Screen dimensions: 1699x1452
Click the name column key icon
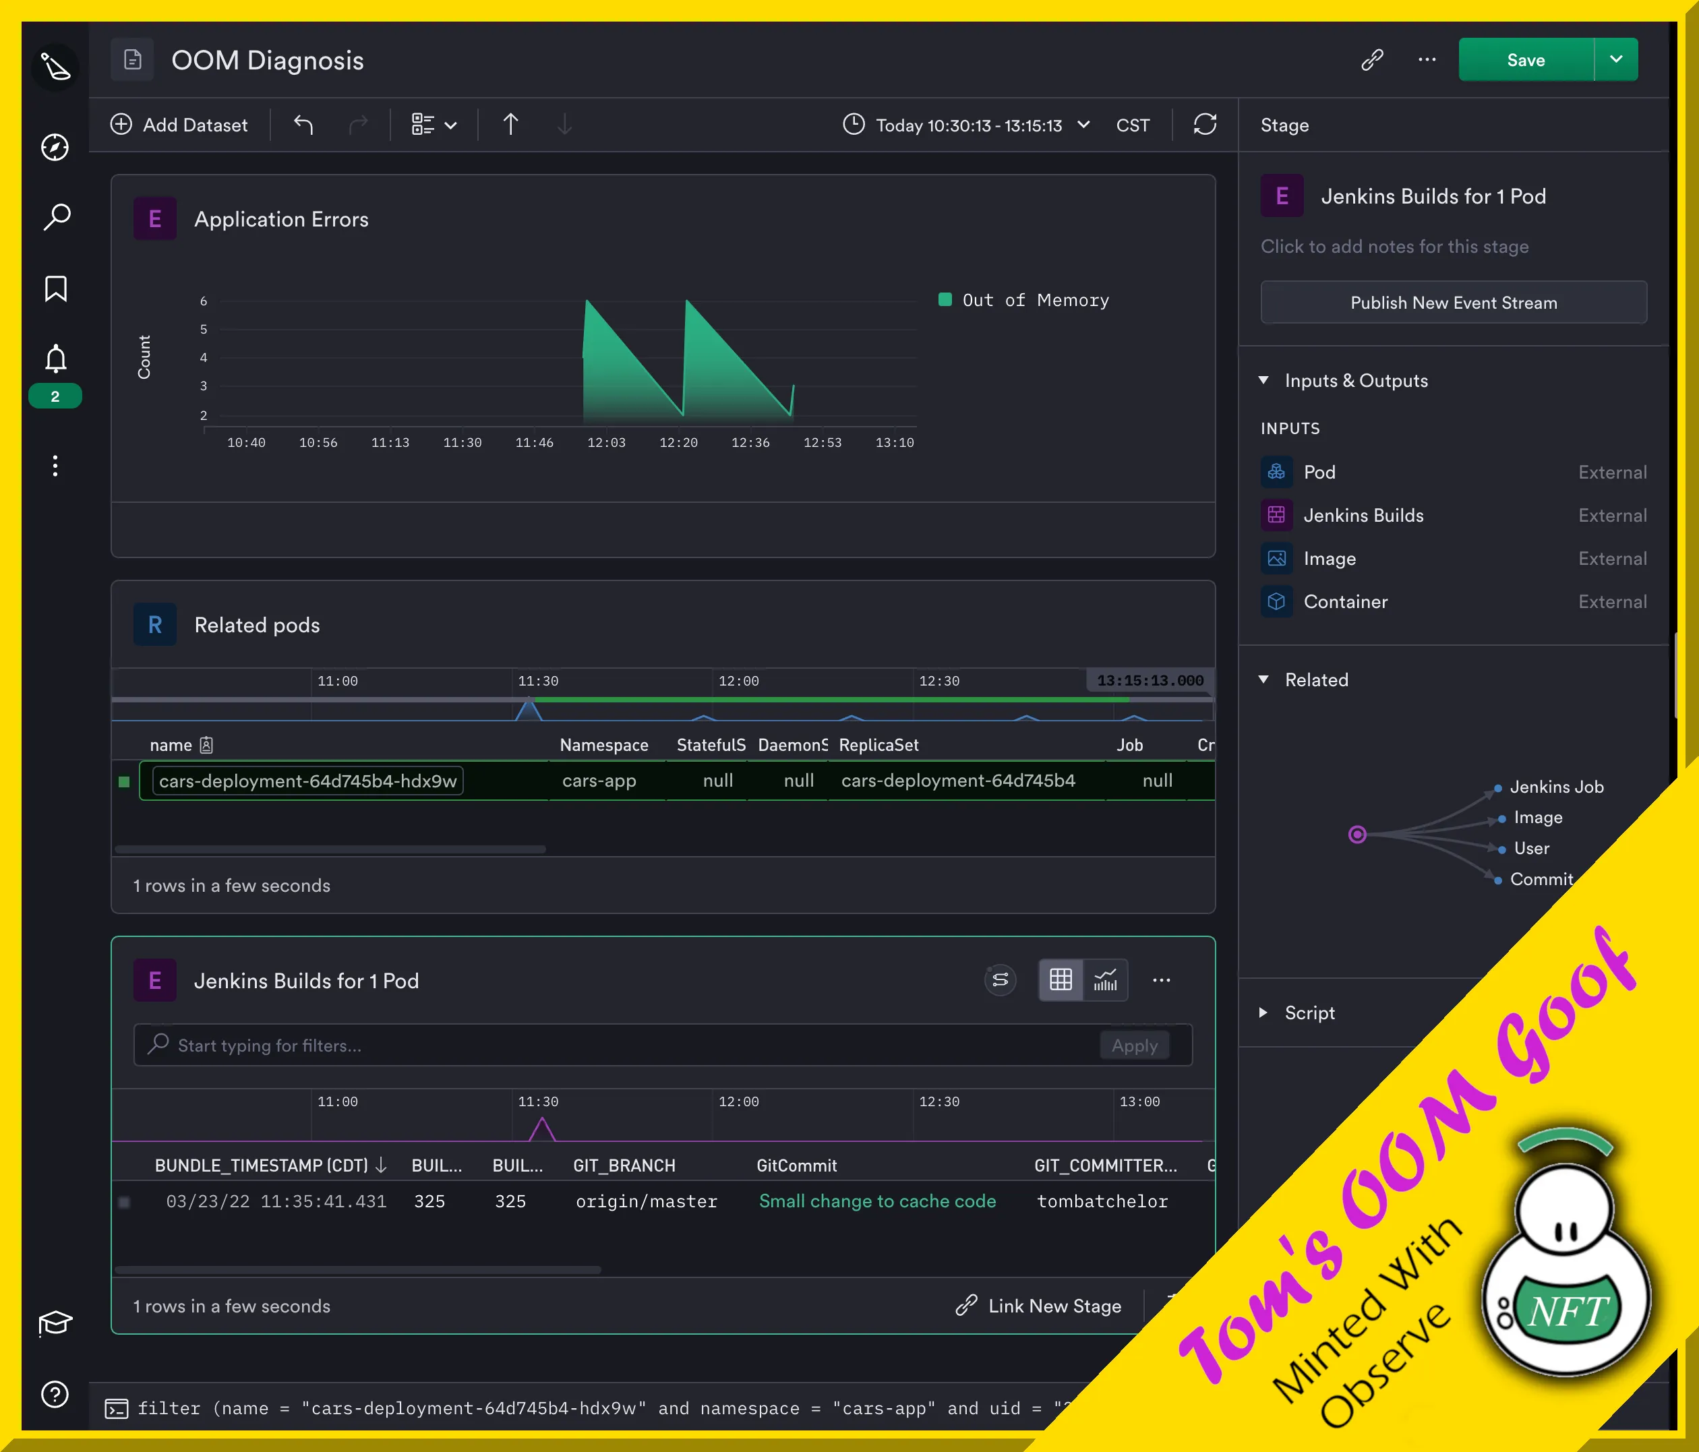206,744
